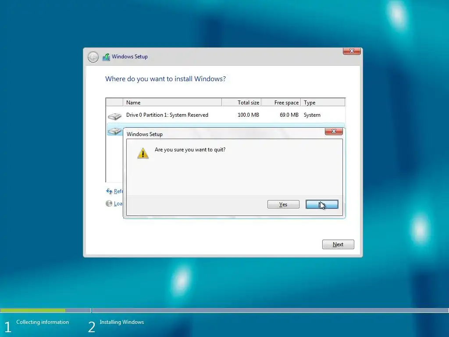Close the main Windows Setup window
449x337 pixels.
tap(352, 51)
